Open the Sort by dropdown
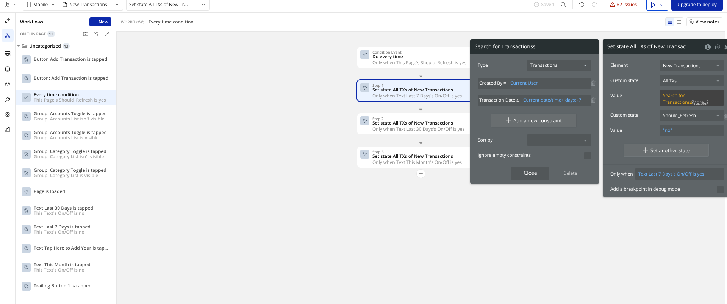The height and width of the screenshot is (304, 727). [559, 140]
